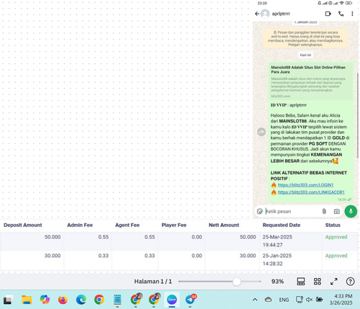This screenshot has width=360, height=309.
Task: Click the Player Fee column header
Action: tap(174, 225)
